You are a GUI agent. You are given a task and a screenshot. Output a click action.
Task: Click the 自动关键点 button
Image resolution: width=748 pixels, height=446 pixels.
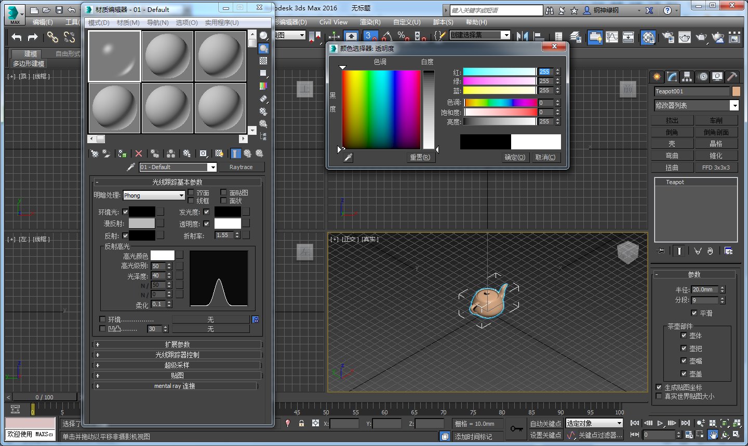click(545, 423)
